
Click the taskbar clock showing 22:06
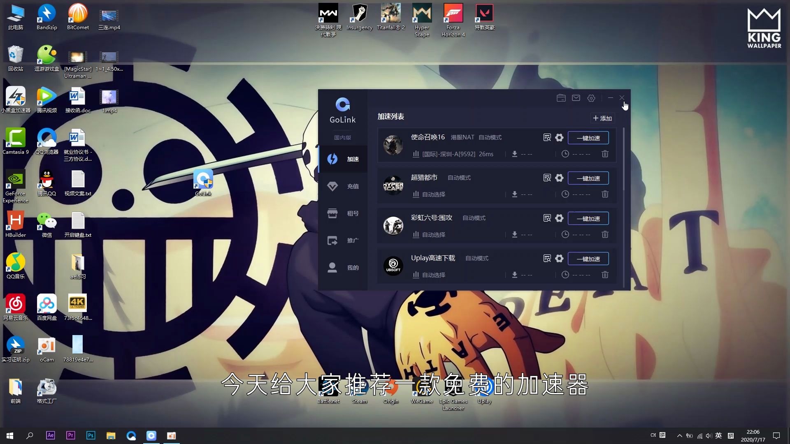pos(753,436)
